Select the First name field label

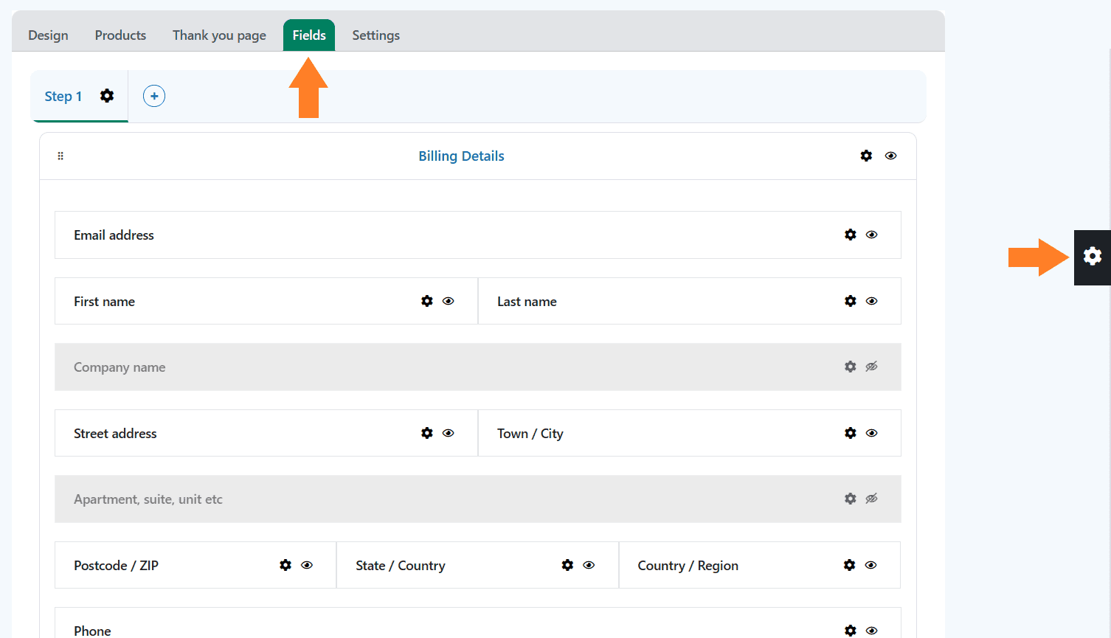coord(104,302)
